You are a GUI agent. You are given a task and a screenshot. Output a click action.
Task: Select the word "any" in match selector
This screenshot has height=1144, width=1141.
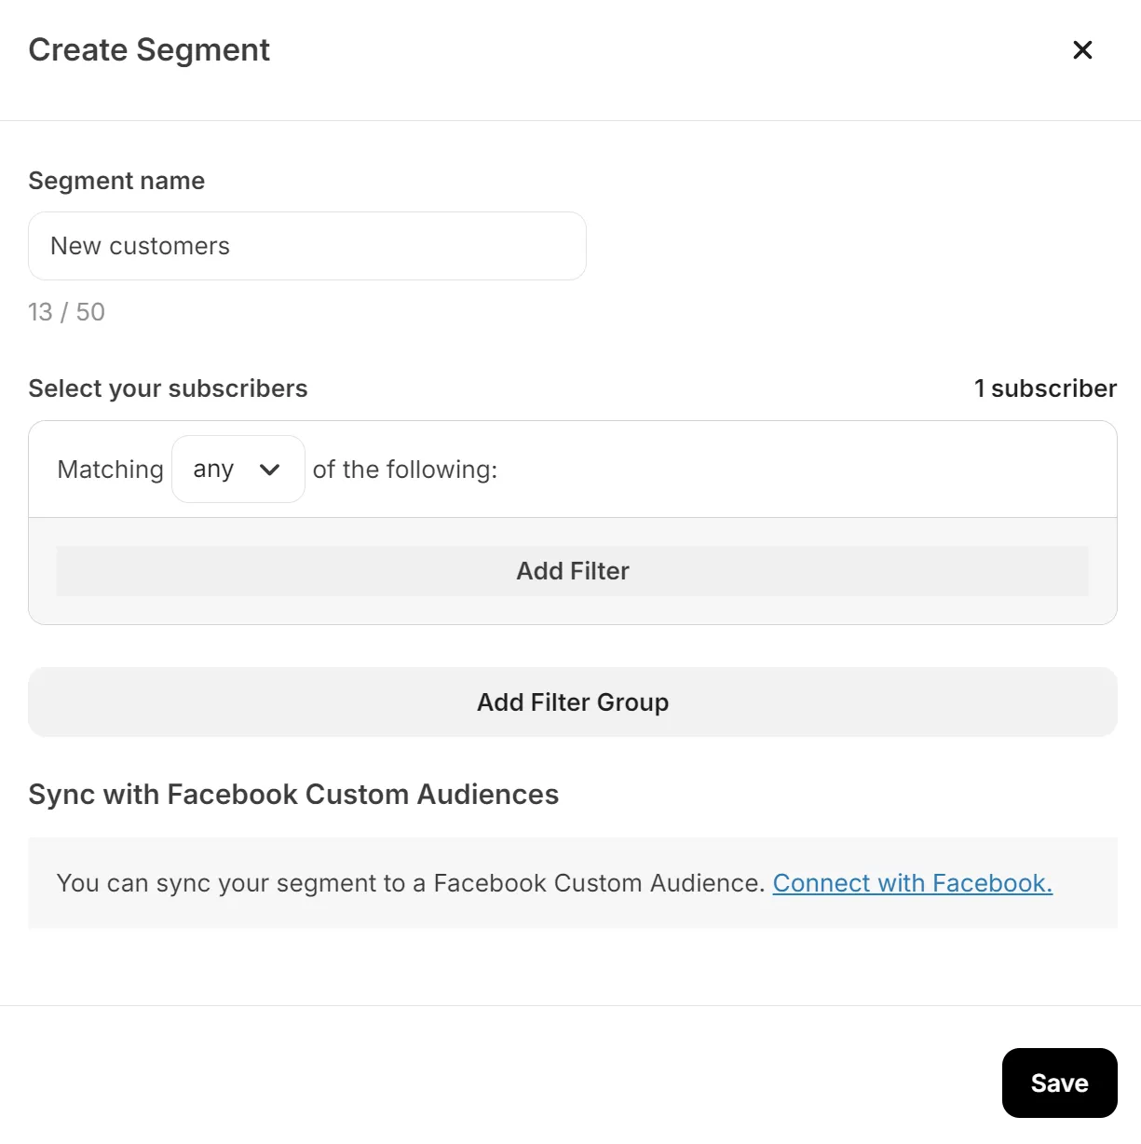(x=213, y=470)
